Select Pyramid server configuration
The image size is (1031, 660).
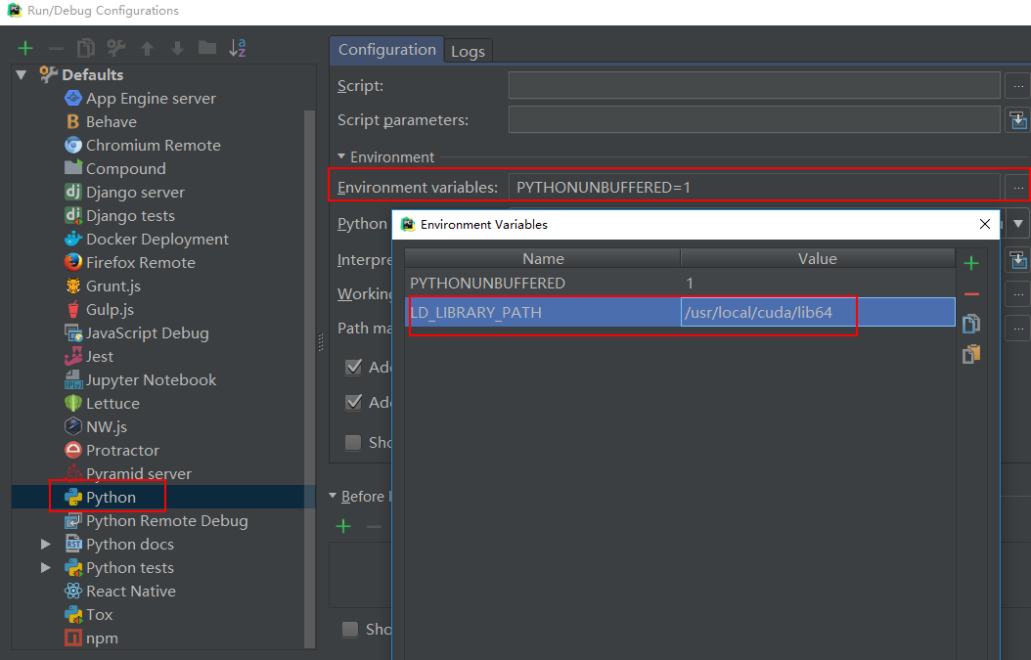(x=139, y=474)
